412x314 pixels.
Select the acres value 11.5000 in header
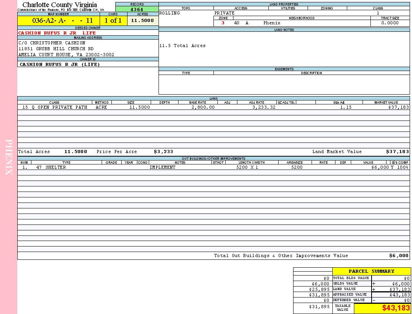pos(142,21)
